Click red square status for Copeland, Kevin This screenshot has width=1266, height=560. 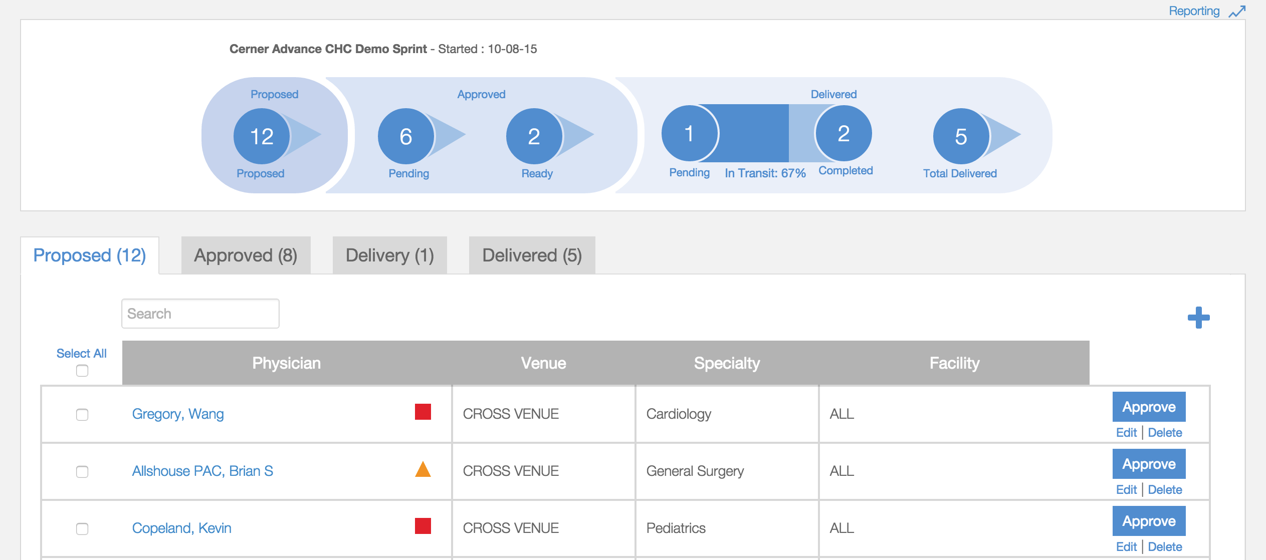coord(423,526)
